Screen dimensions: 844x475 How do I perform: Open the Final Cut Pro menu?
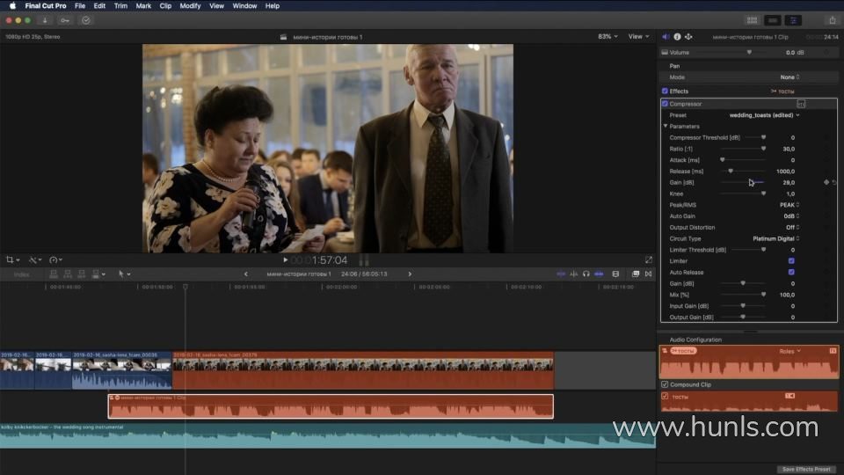click(46, 6)
